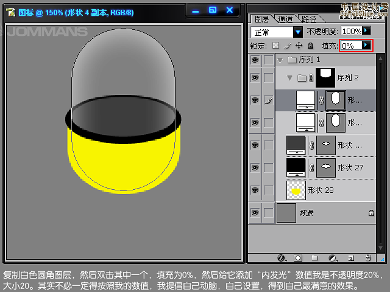Image resolution: width=390 pixels, height=292 pixels.
Task: Hide the 背景 layer with eye icon
Action: (x=255, y=213)
